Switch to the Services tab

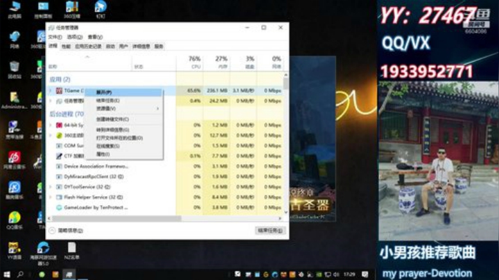click(x=159, y=46)
